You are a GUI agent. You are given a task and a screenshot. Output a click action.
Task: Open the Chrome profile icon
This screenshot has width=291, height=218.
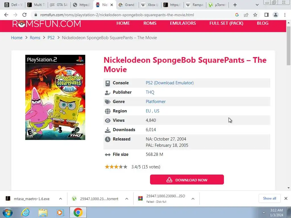[276, 15]
